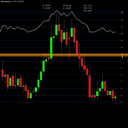
Task: Click the 'OL: 4.26' value
Action: 88,11
